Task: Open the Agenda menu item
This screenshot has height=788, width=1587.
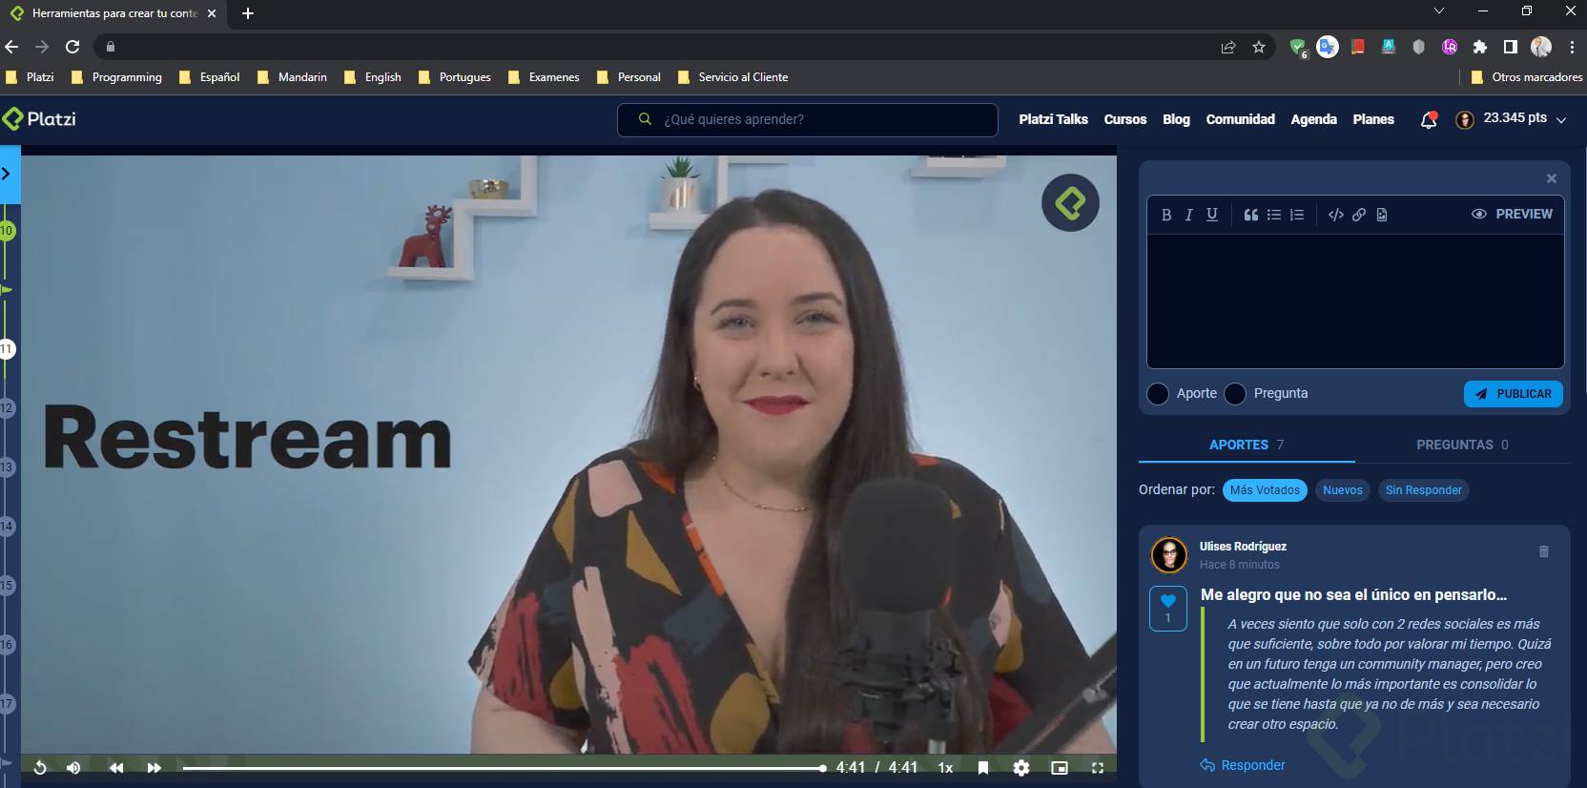Action: [1313, 119]
